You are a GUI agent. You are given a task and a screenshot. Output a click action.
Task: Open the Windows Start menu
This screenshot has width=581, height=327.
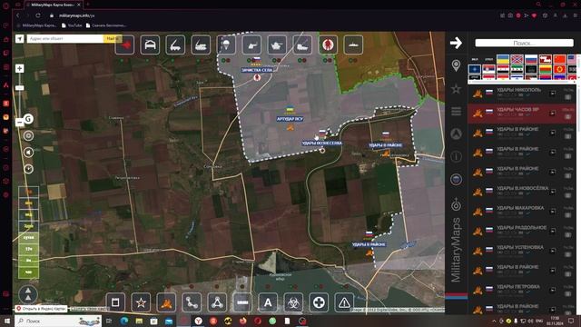click(6, 321)
